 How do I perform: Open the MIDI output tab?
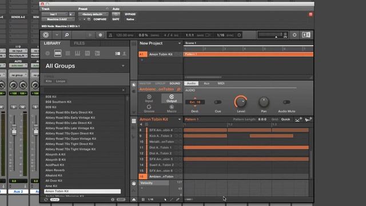pos(221,84)
